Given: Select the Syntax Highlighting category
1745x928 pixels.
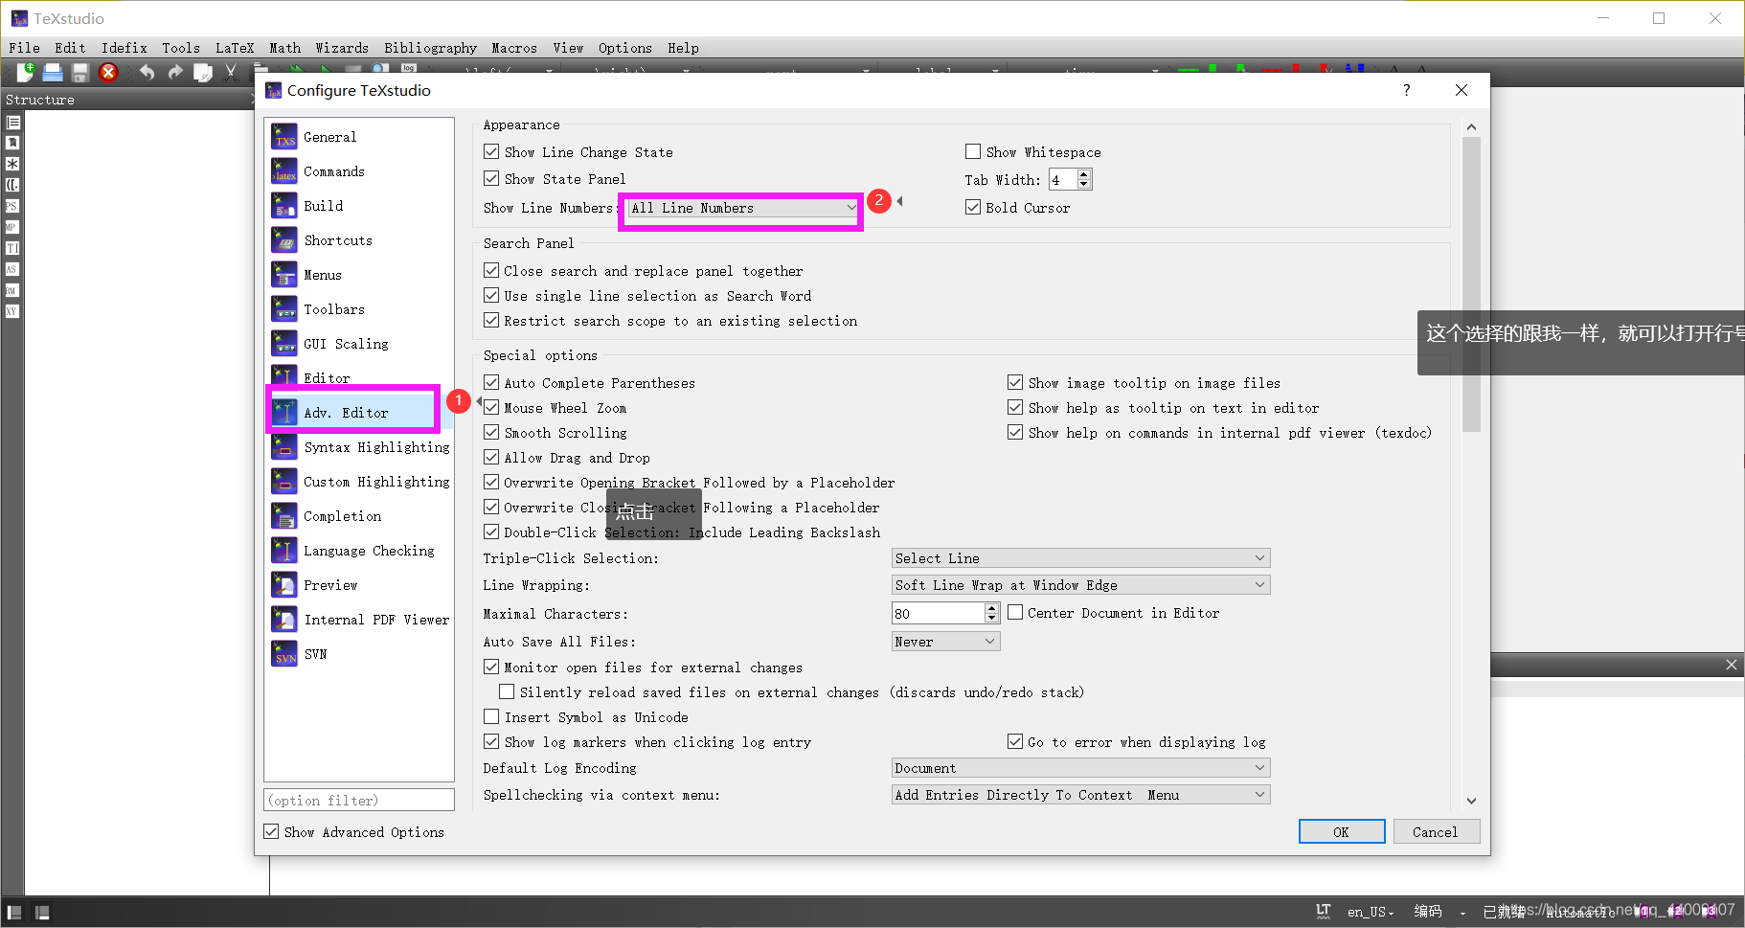Looking at the screenshot, I should tap(359, 447).
